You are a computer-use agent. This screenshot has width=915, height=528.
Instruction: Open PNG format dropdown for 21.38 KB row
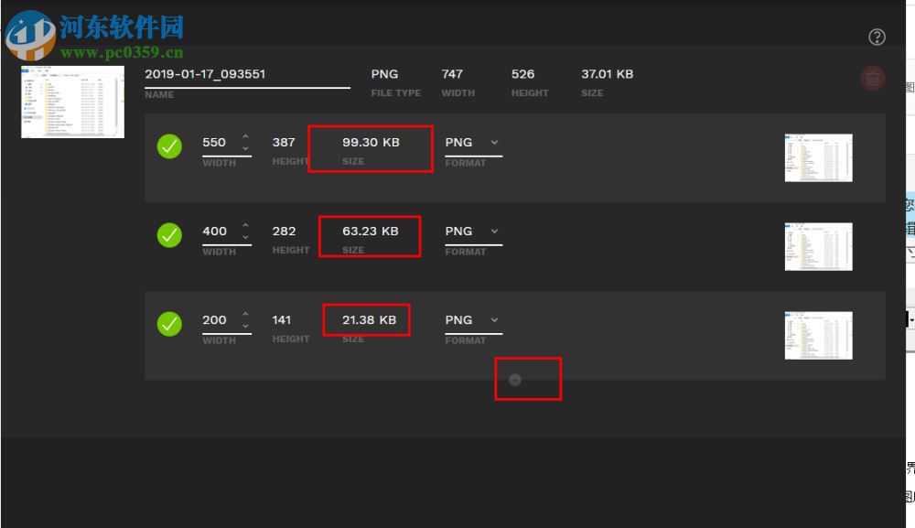point(472,320)
